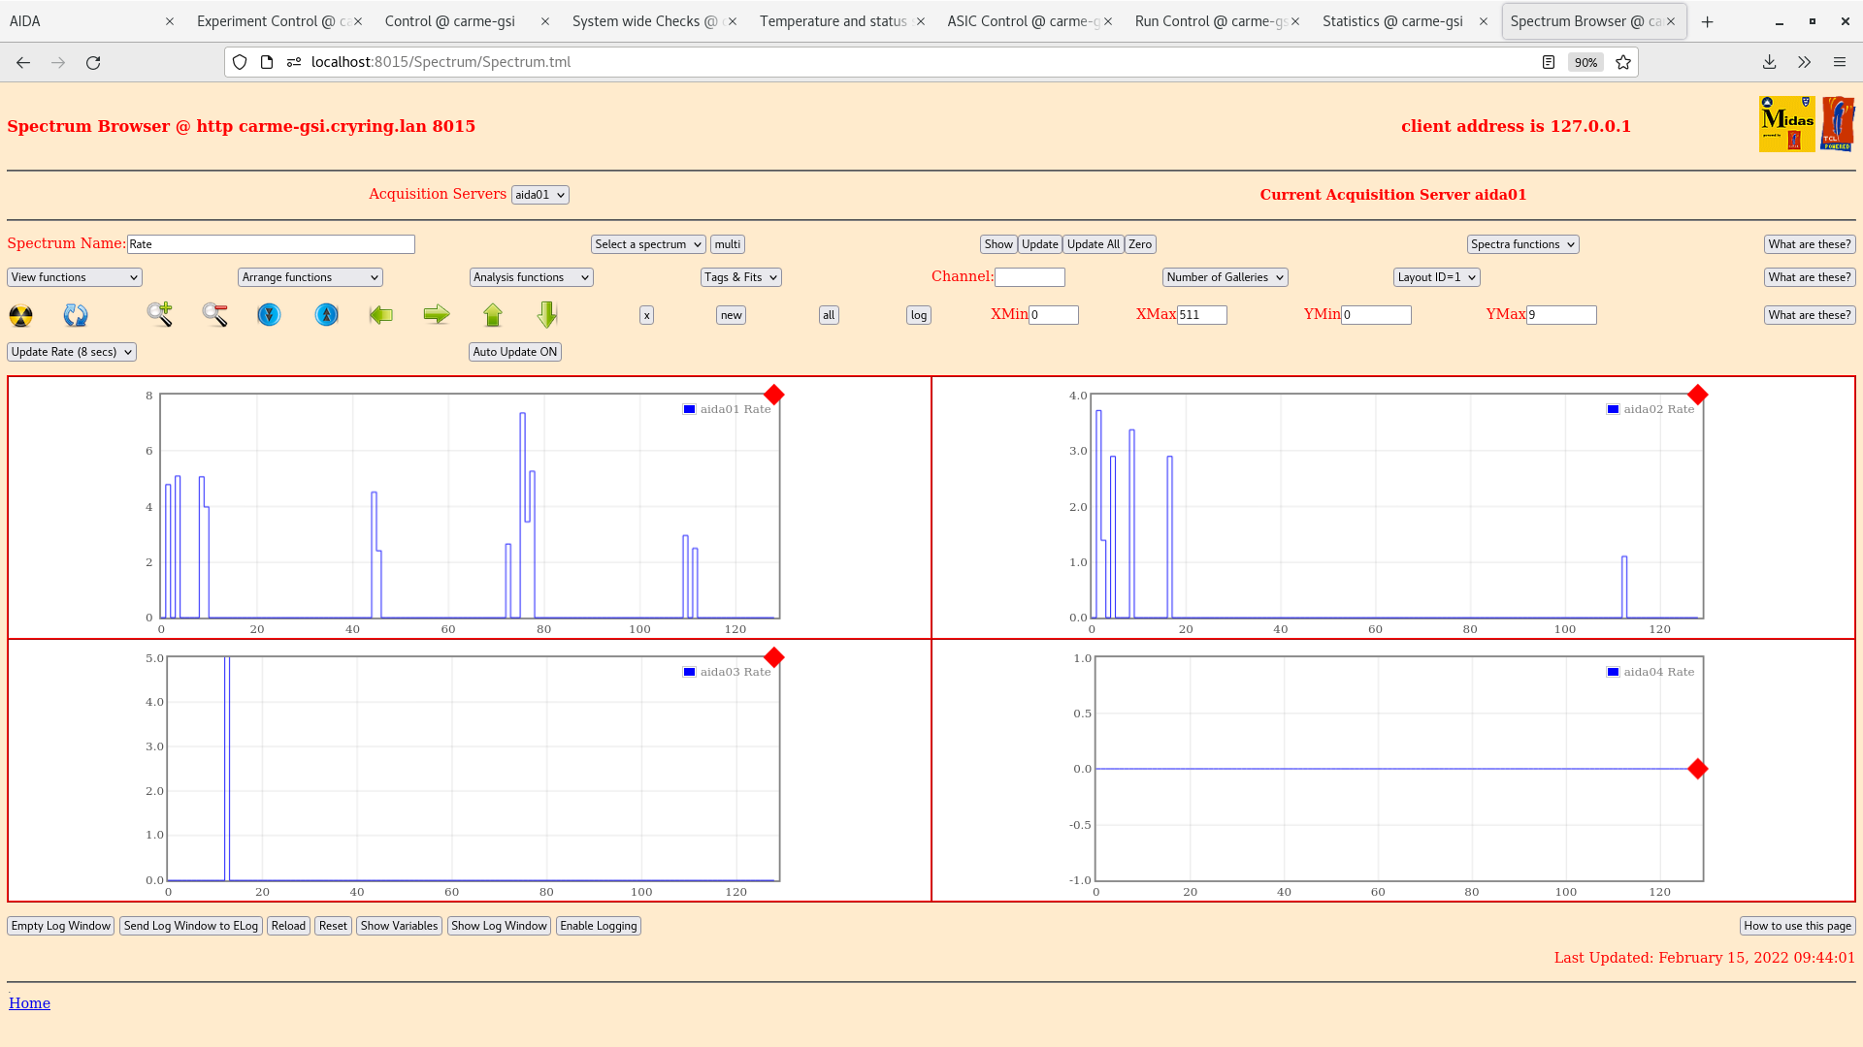Click the blue circular refresh arrows icon
This screenshot has height=1047, width=1863.
[76, 315]
